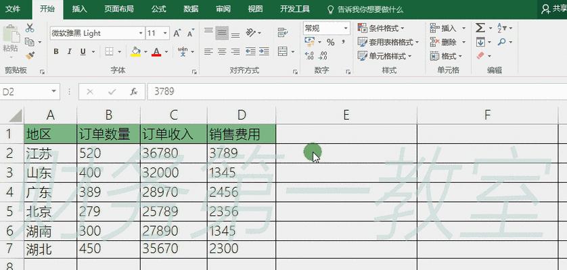The height and width of the screenshot is (270, 567).
Task: Click the insert function fx icon
Action: coord(133,92)
